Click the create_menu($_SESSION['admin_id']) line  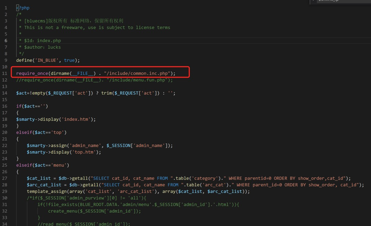click(x=95, y=211)
